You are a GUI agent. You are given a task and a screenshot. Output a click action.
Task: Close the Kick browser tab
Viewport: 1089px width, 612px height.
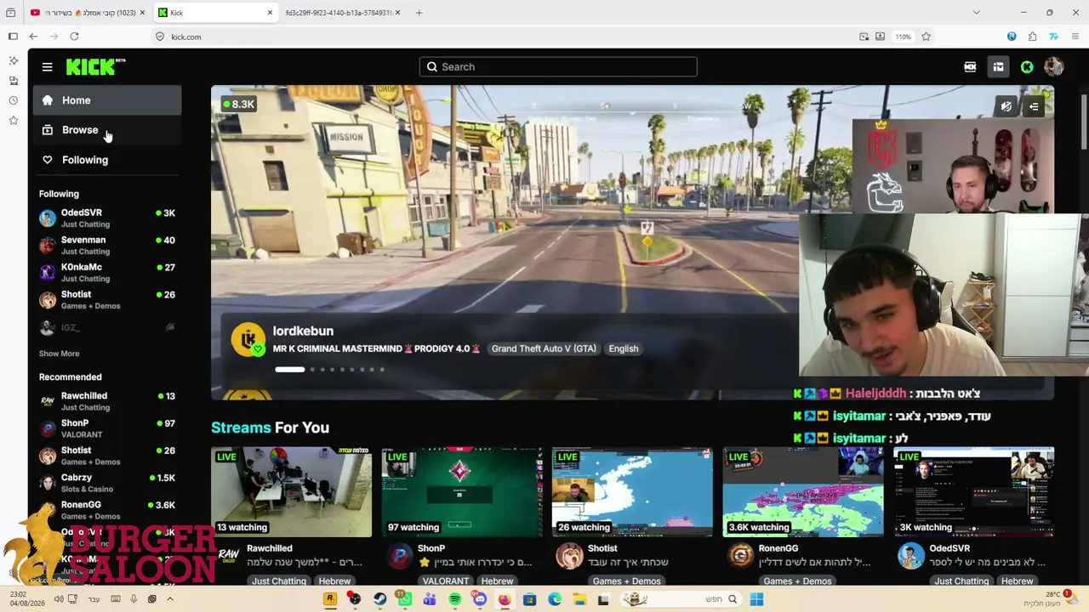tap(270, 13)
